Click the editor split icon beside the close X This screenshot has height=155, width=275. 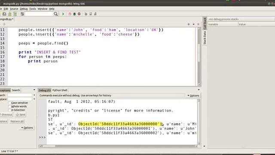[x=189, y=24]
